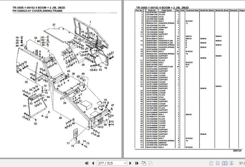Click diagram callout 47

(x=113, y=105)
